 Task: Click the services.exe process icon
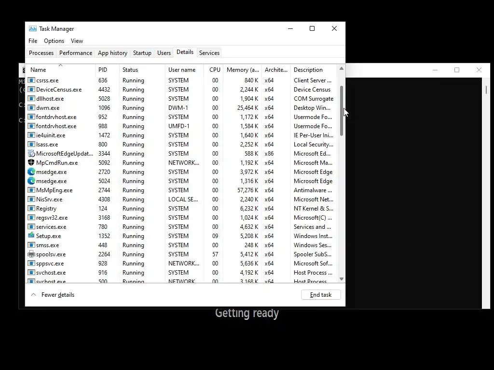click(x=31, y=226)
